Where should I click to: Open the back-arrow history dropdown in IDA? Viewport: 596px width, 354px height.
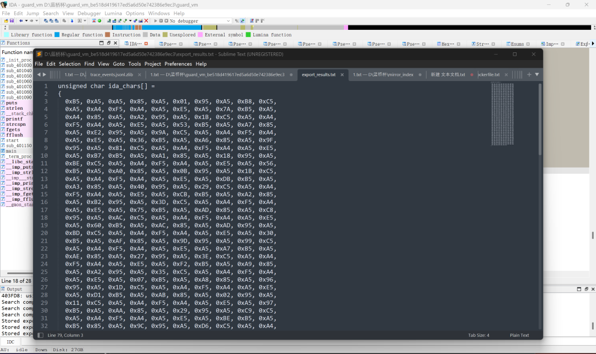point(26,21)
